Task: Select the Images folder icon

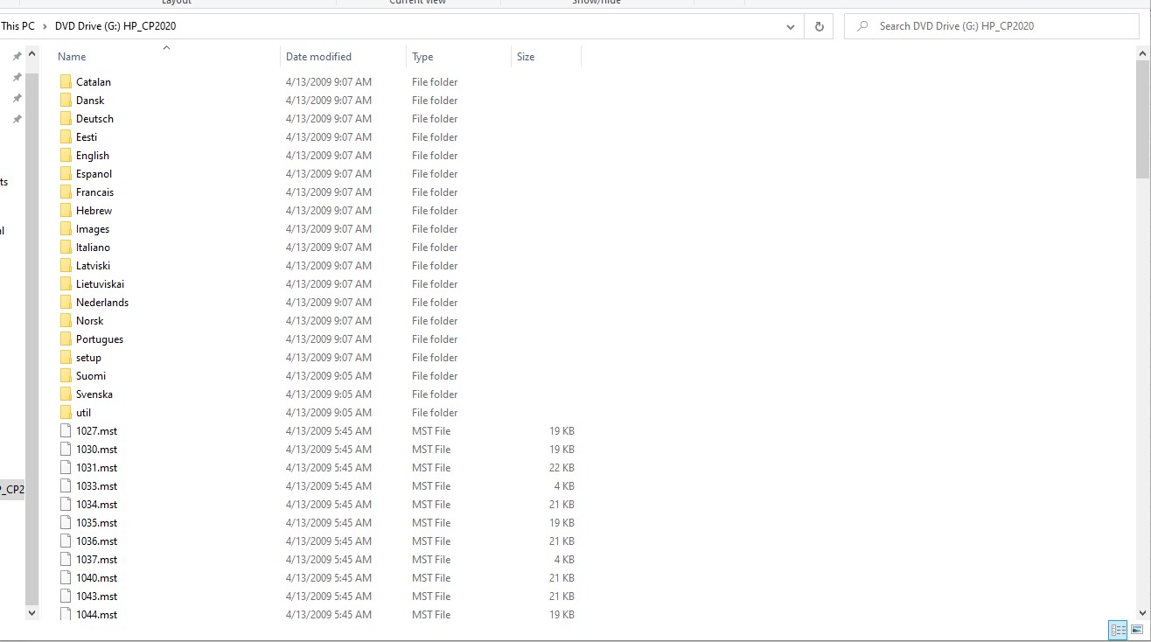Action: [66, 229]
